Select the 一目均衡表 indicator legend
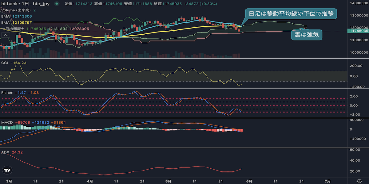This screenshot has width=369, height=184. tap(45, 29)
